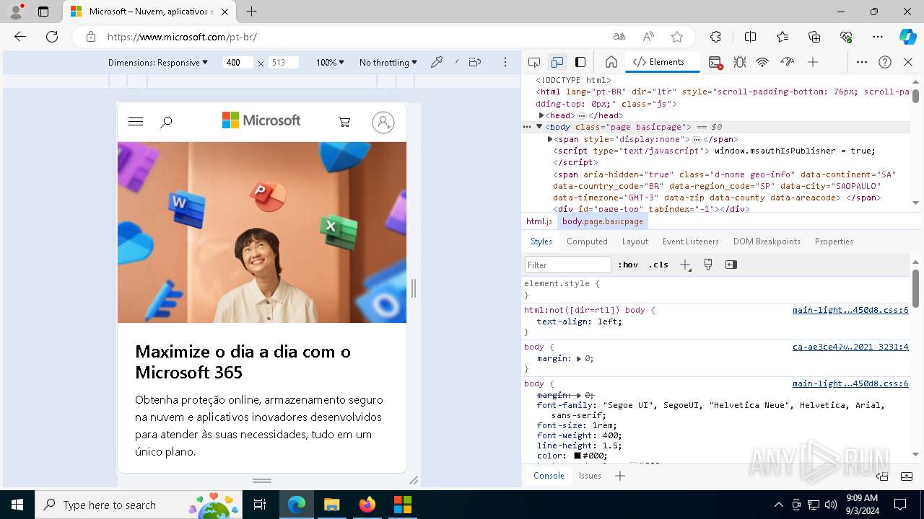
Task: Open Dimensions: Responsive dropdown
Action: (x=158, y=63)
